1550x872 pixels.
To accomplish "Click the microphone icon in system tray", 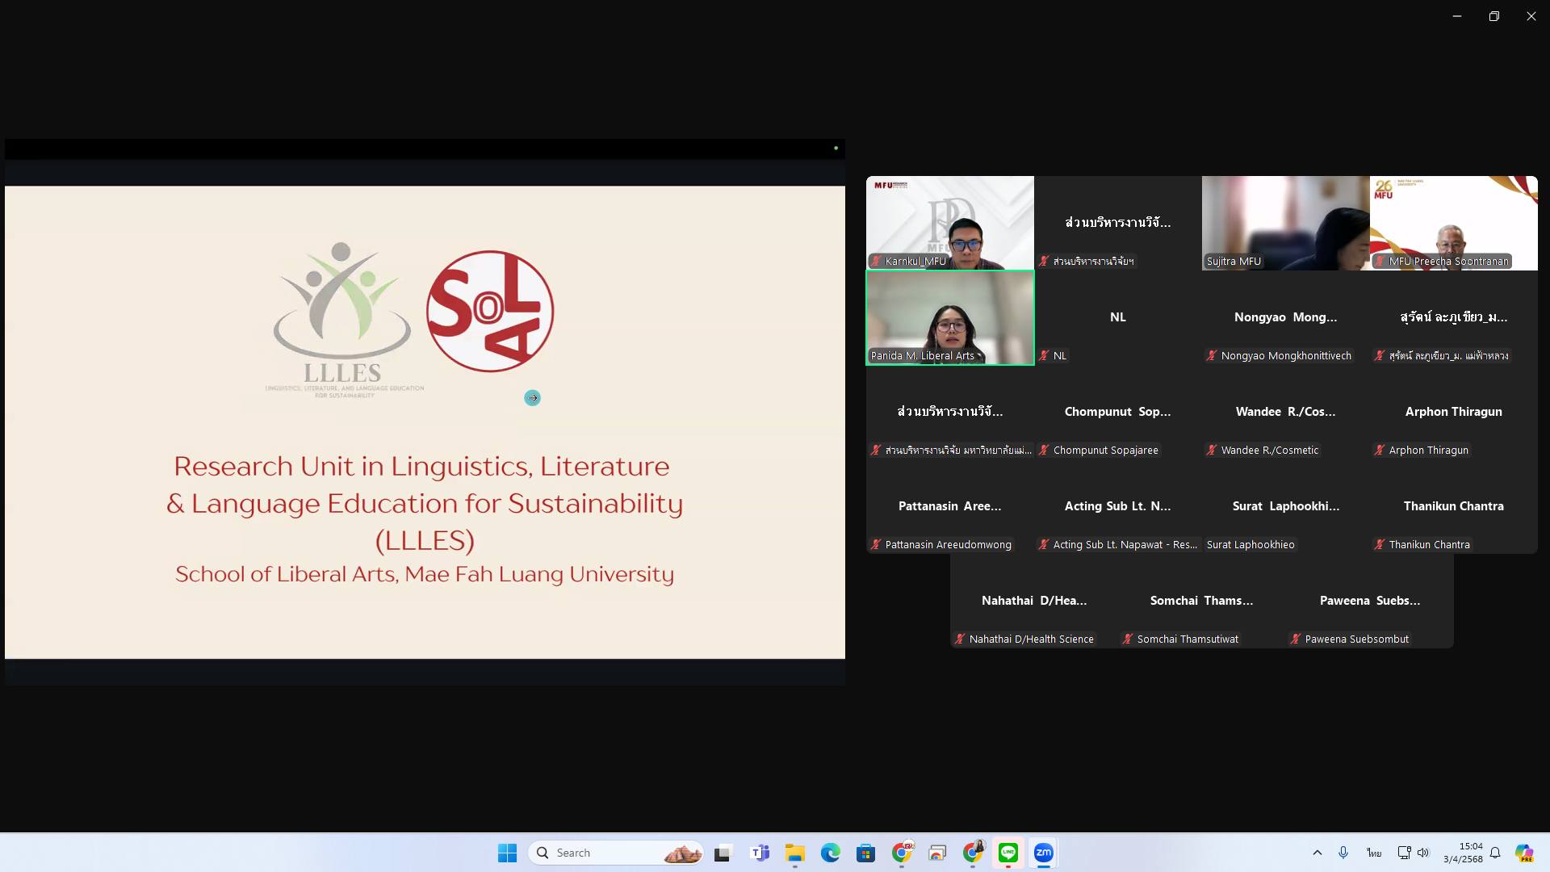I will [1343, 853].
